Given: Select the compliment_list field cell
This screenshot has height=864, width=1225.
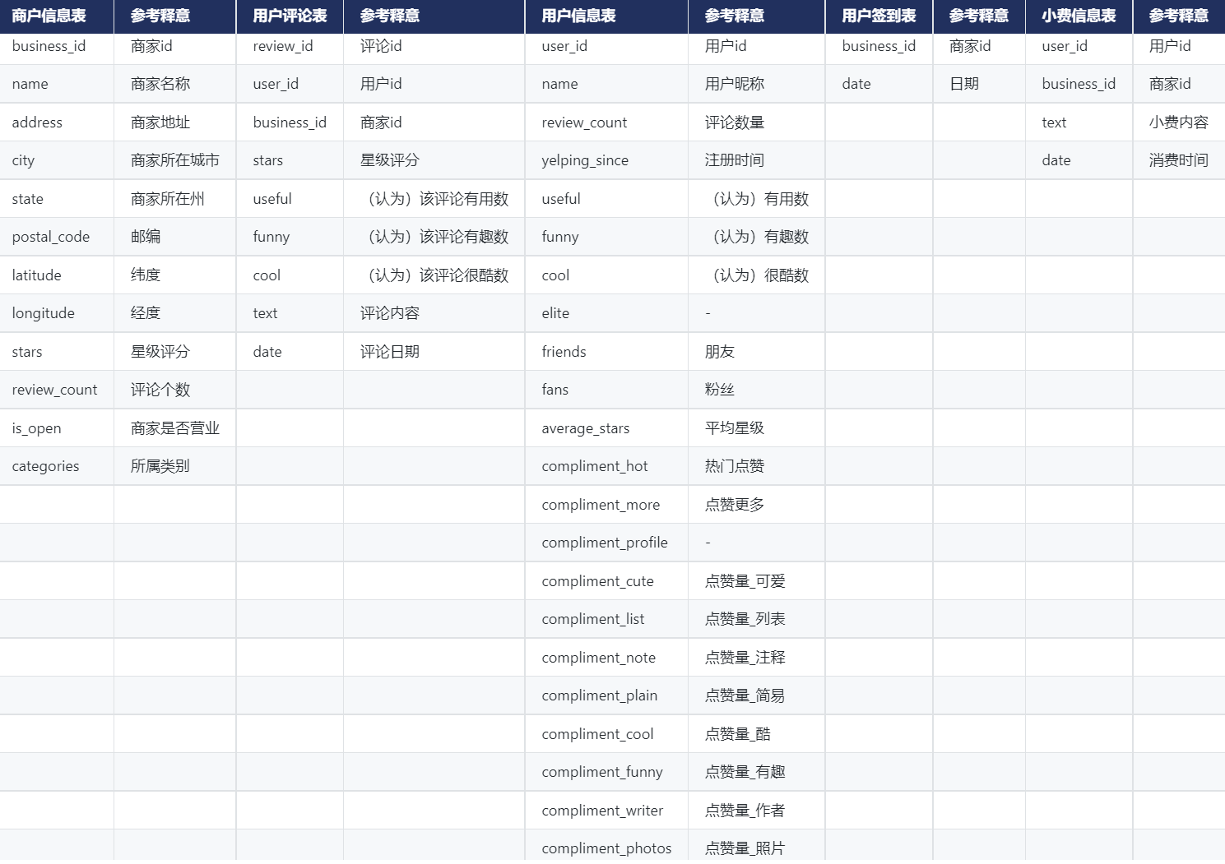Looking at the screenshot, I should (606, 619).
